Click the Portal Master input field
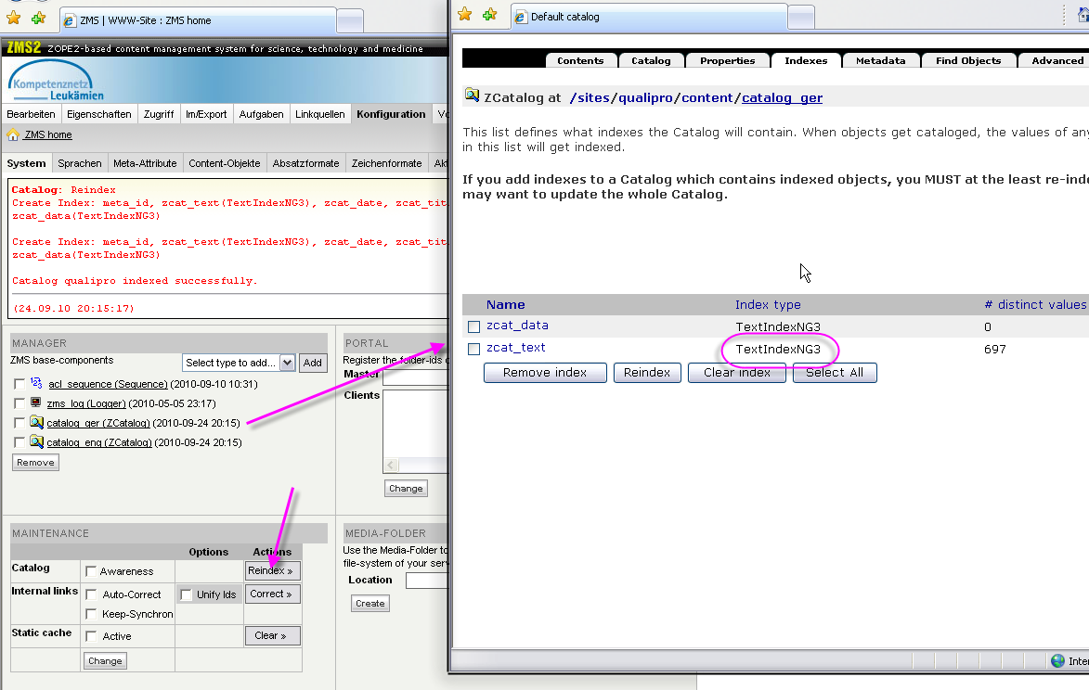This screenshot has height=690, width=1089. pyautogui.click(x=415, y=377)
